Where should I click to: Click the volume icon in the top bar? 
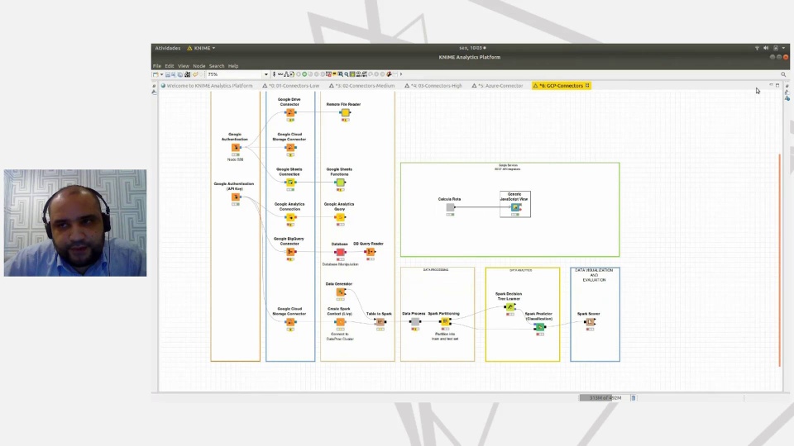[x=766, y=48]
